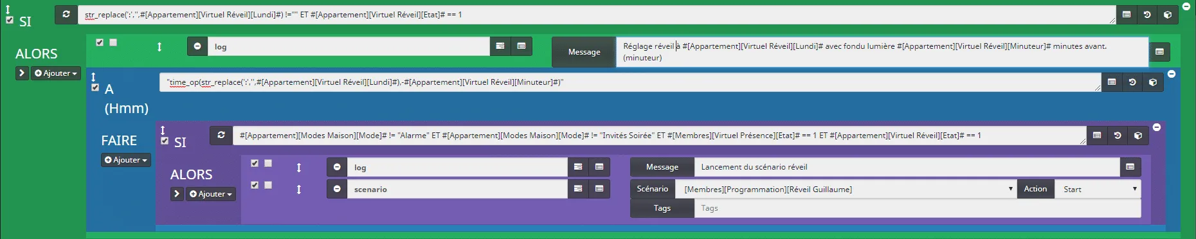The width and height of the screenshot is (1196, 239).
Task: Toggle the outer SI block enabled checkbox
Action: [10, 20]
